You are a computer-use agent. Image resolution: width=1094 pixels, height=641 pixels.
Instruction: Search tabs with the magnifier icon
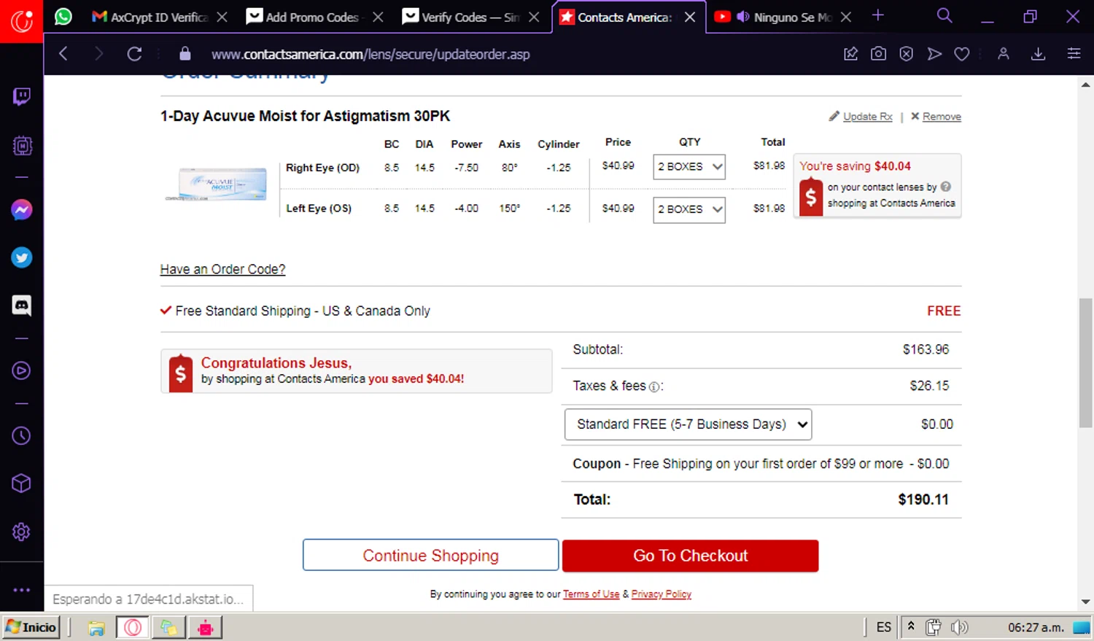point(944,16)
